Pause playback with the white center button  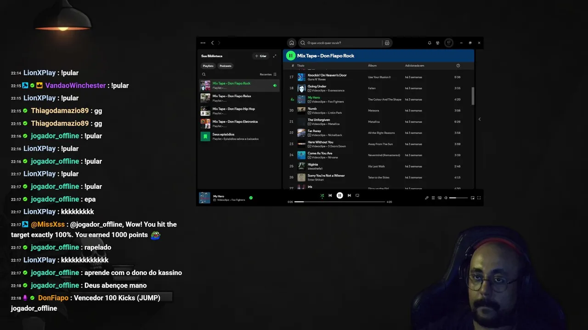[339, 195]
